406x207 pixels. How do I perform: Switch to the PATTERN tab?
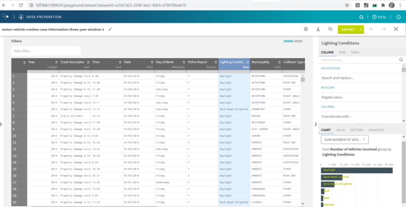point(356,130)
